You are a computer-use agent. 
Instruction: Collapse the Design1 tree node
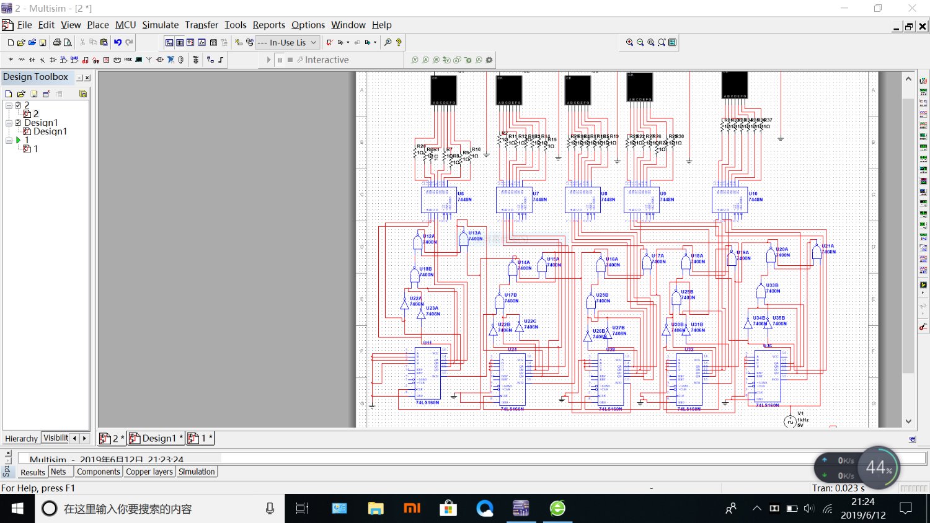tap(9, 123)
